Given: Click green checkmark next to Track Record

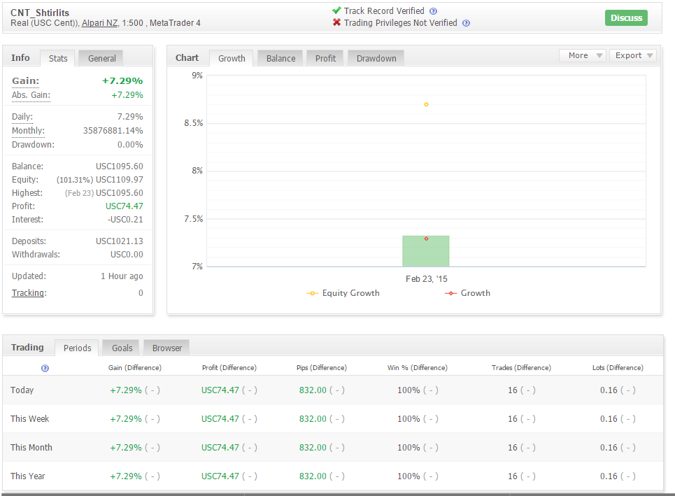Looking at the screenshot, I should 336,10.
